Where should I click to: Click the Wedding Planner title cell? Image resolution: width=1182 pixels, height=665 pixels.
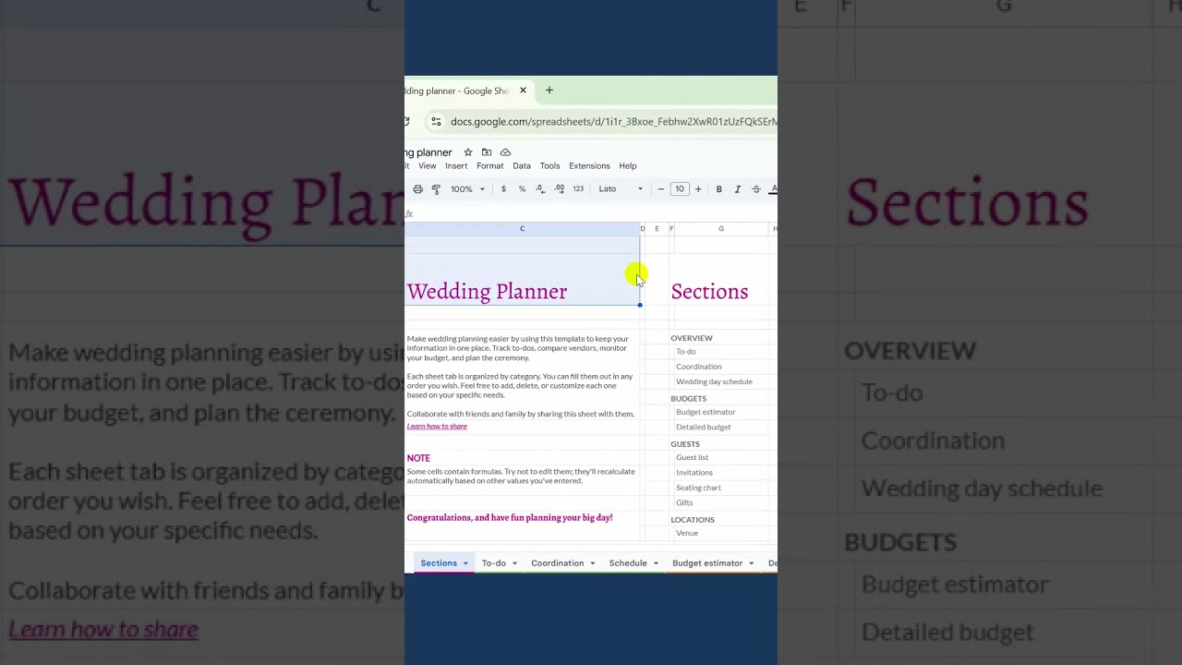pyautogui.click(x=487, y=292)
